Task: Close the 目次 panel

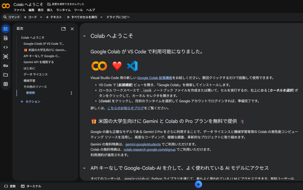Action: click(72, 29)
